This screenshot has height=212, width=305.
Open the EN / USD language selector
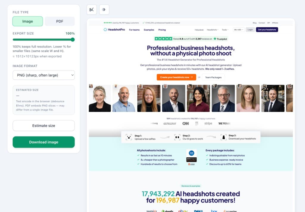pyautogui.click(x=239, y=30)
